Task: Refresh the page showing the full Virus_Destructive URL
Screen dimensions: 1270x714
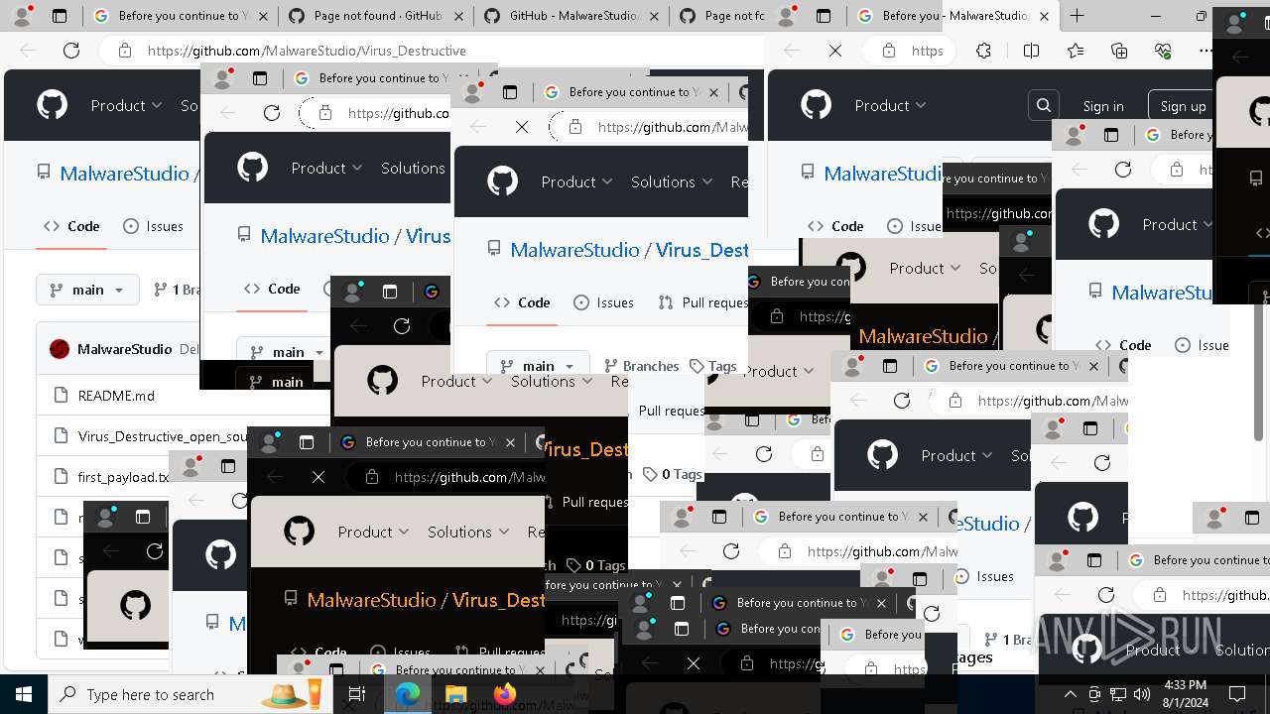Action: [71, 51]
